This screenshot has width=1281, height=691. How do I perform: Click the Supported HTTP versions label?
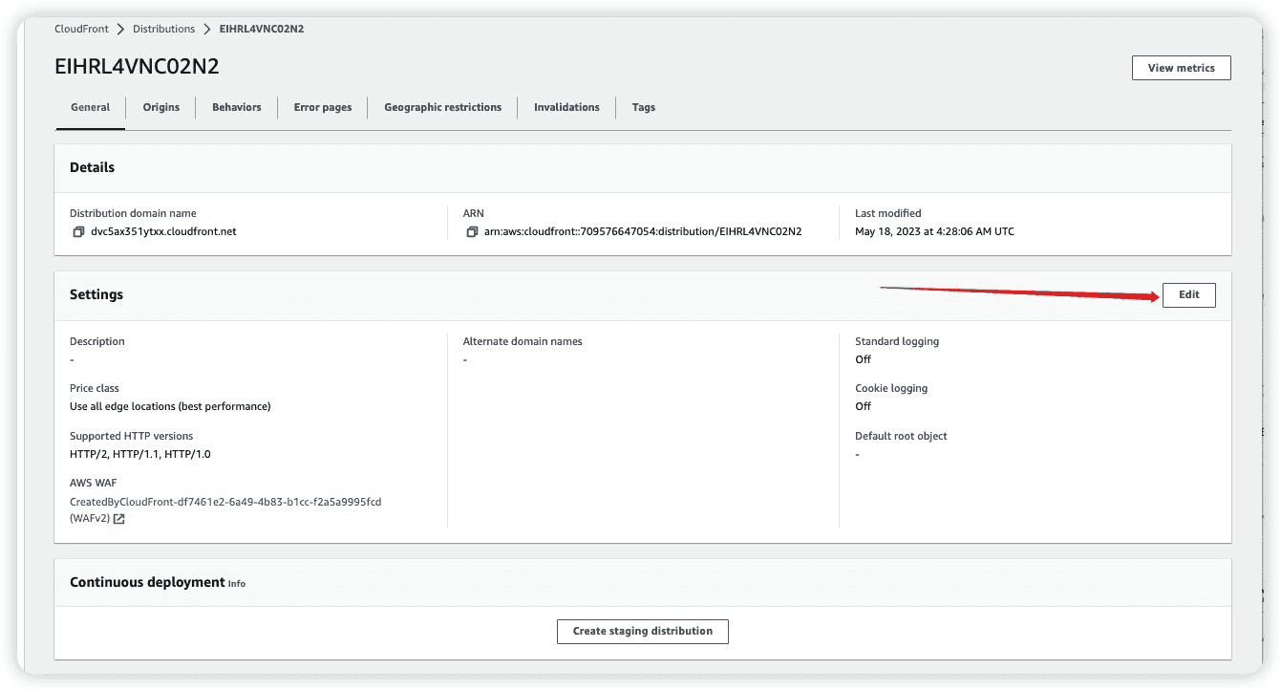(x=132, y=436)
